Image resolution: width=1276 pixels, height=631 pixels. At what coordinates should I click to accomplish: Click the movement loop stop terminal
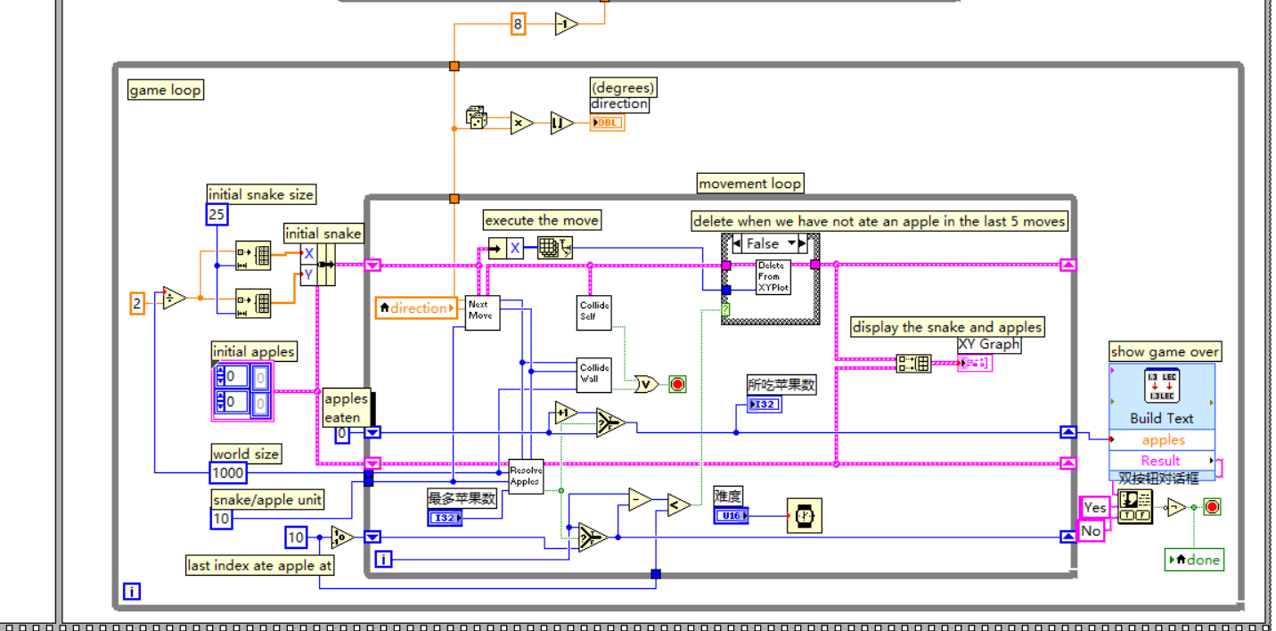pyautogui.click(x=677, y=384)
